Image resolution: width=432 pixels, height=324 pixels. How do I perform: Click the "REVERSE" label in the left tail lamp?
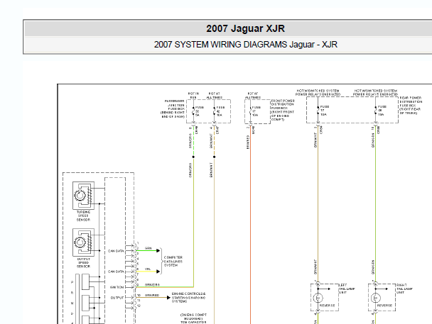point(328,306)
